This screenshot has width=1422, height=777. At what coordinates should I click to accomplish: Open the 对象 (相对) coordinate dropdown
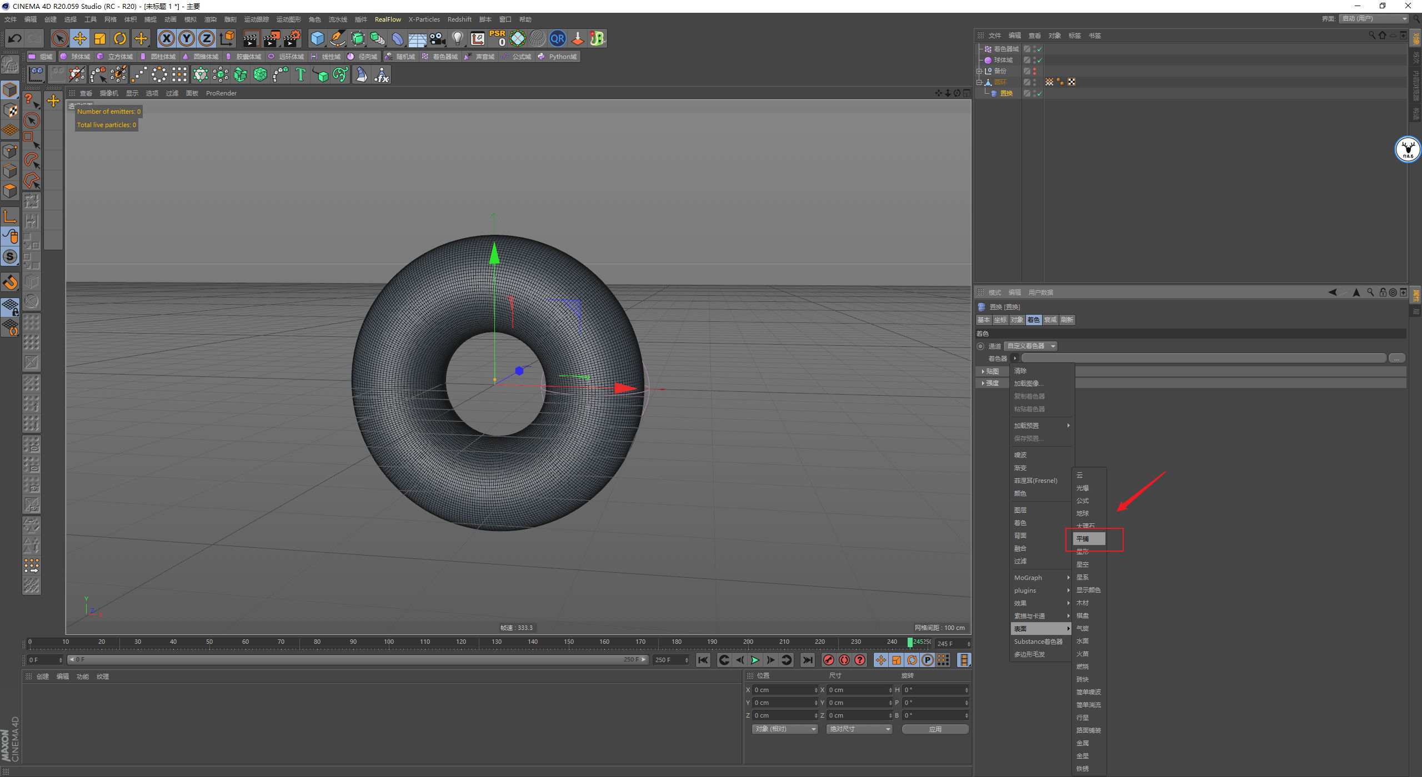[x=785, y=729]
